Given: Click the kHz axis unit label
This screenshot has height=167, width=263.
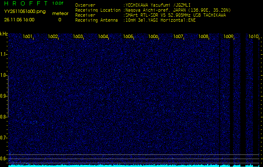Looking at the screenshot, I should point(4,34).
